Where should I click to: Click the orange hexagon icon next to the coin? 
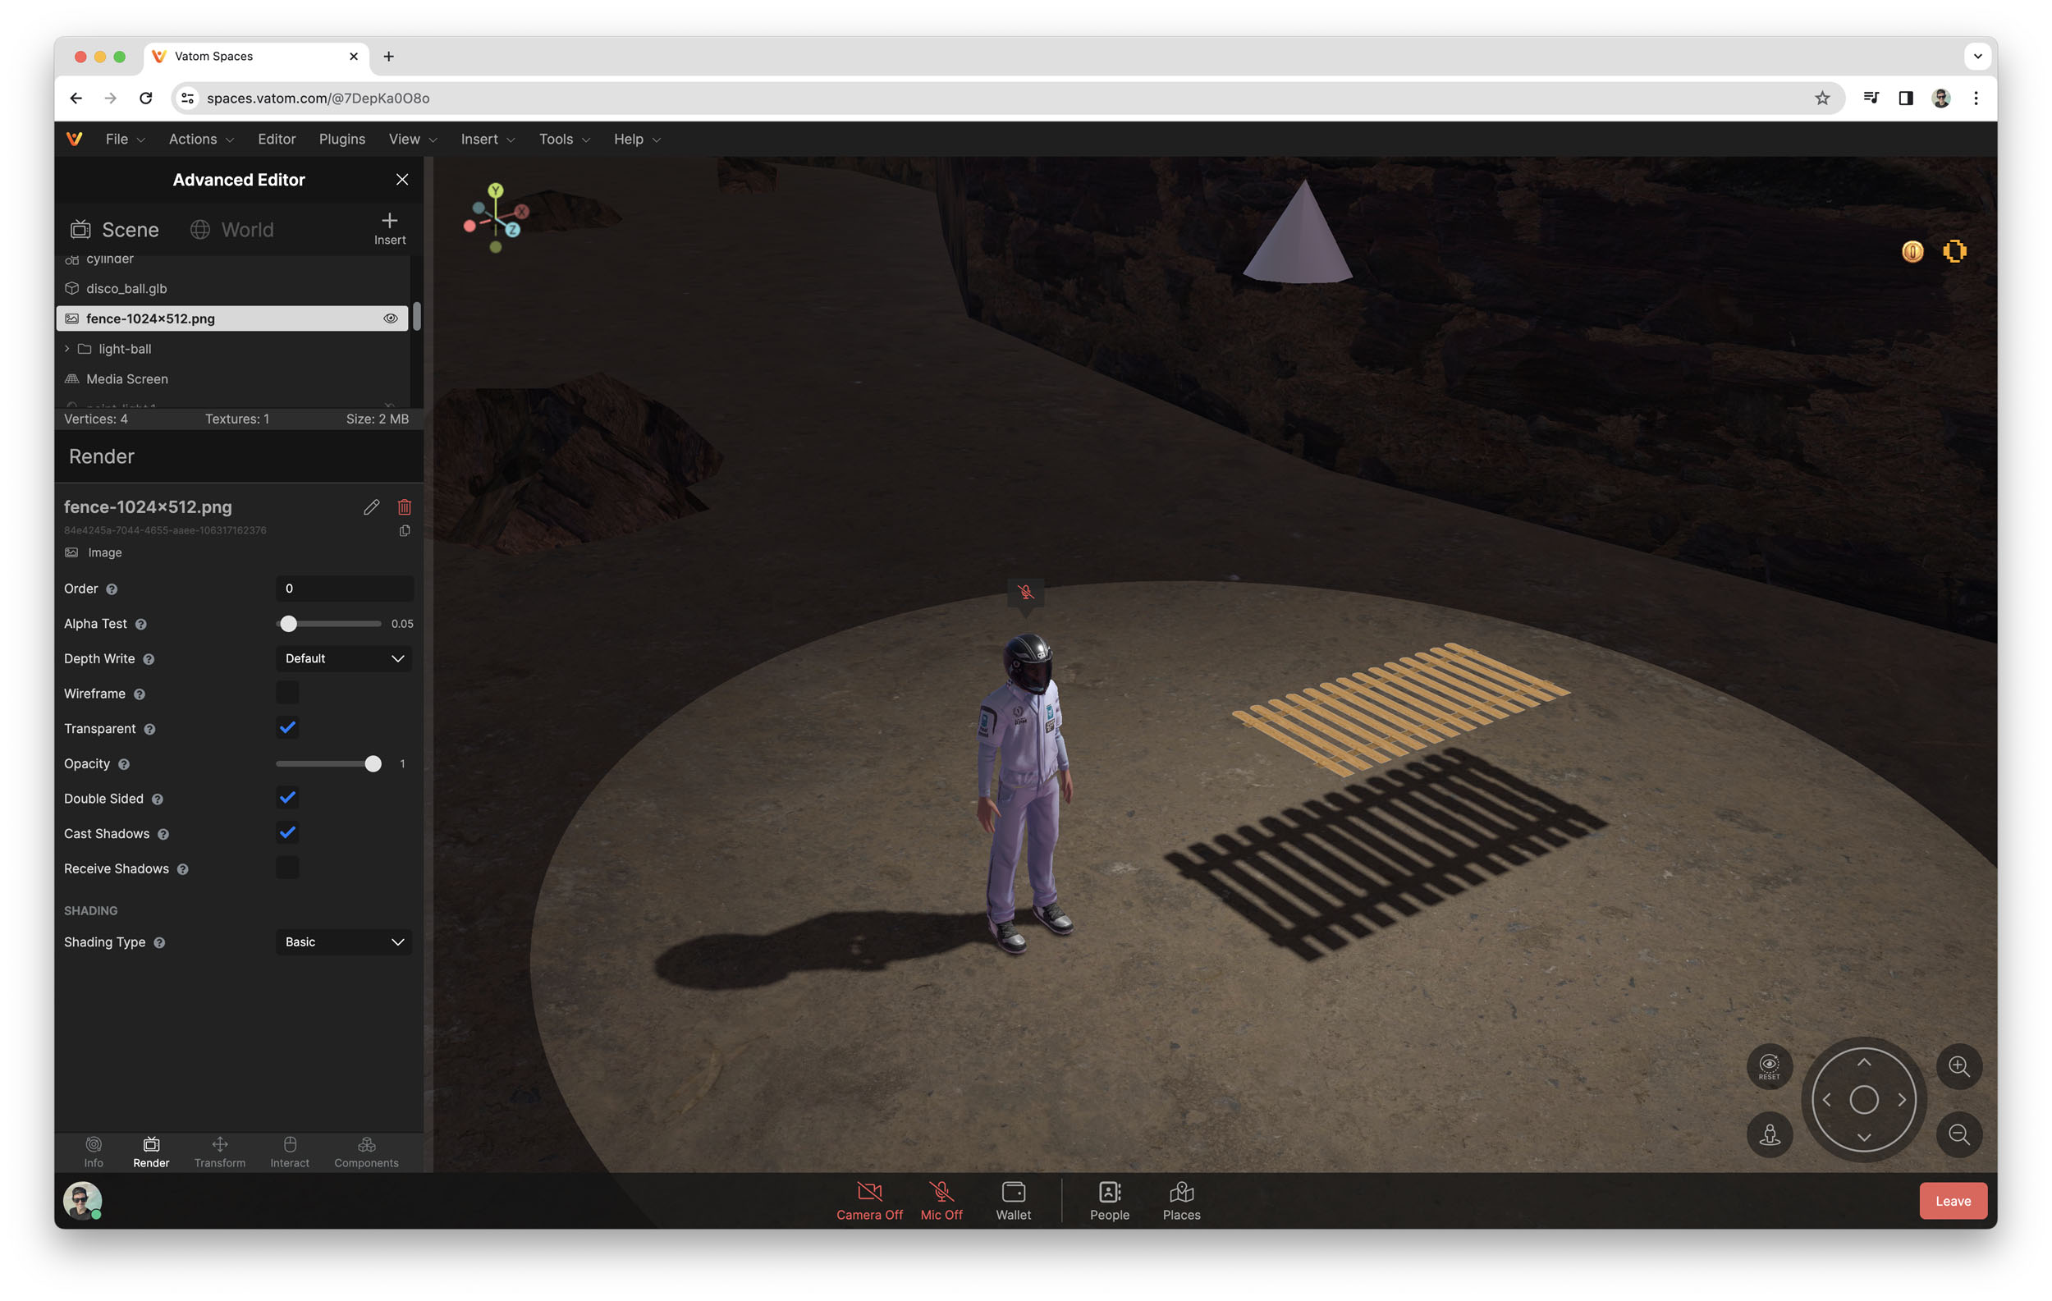click(x=1954, y=251)
